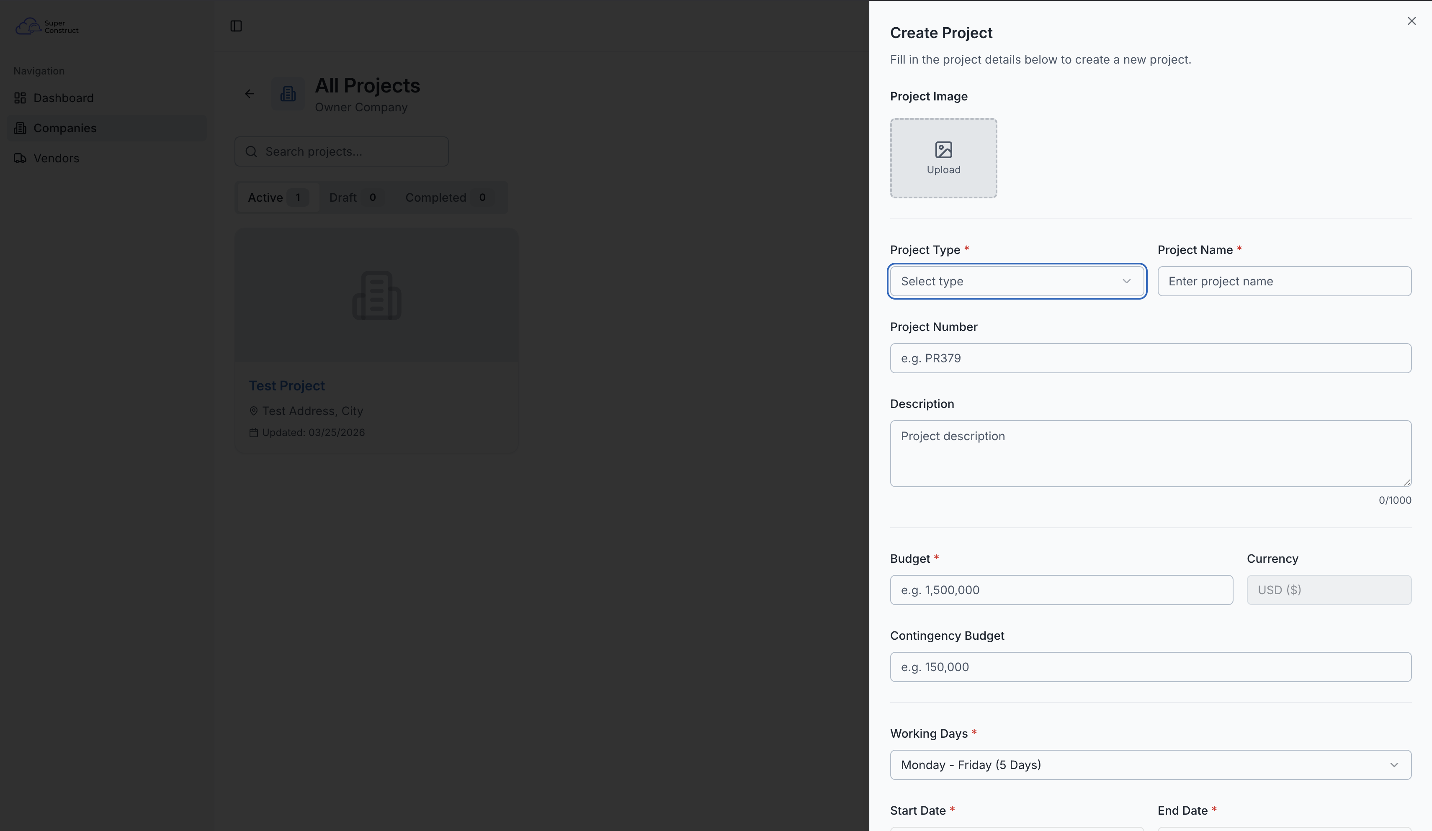The image size is (1432, 831).
Task: Click the Contingency Budget input field
Action: coord(1150,667)
